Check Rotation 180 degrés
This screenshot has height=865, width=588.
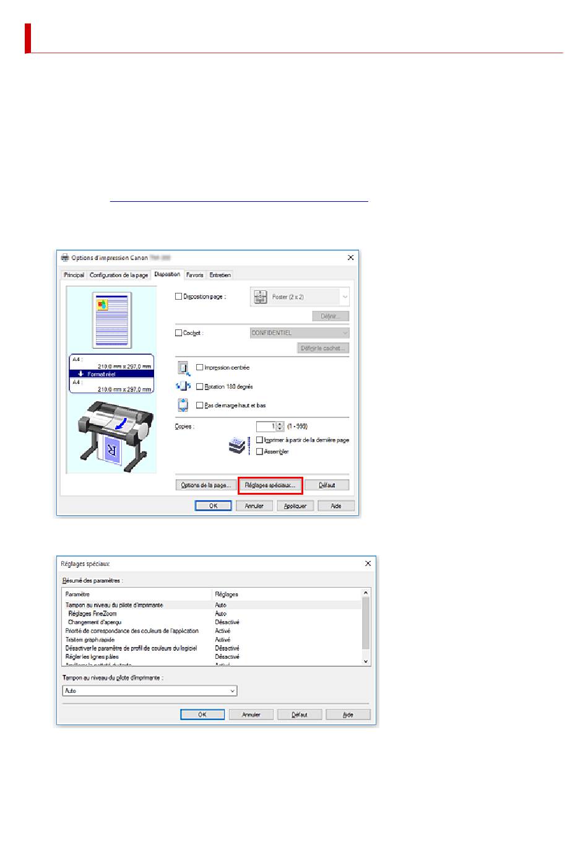point(200,386)
